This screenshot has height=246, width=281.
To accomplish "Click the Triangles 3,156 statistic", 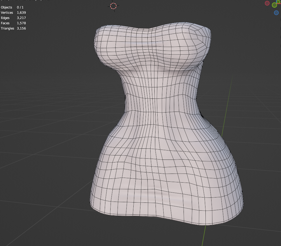I will coord(13,28).
